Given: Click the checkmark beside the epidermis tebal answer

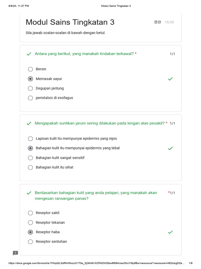Looking at the screenshot, I should pos(170,148).
